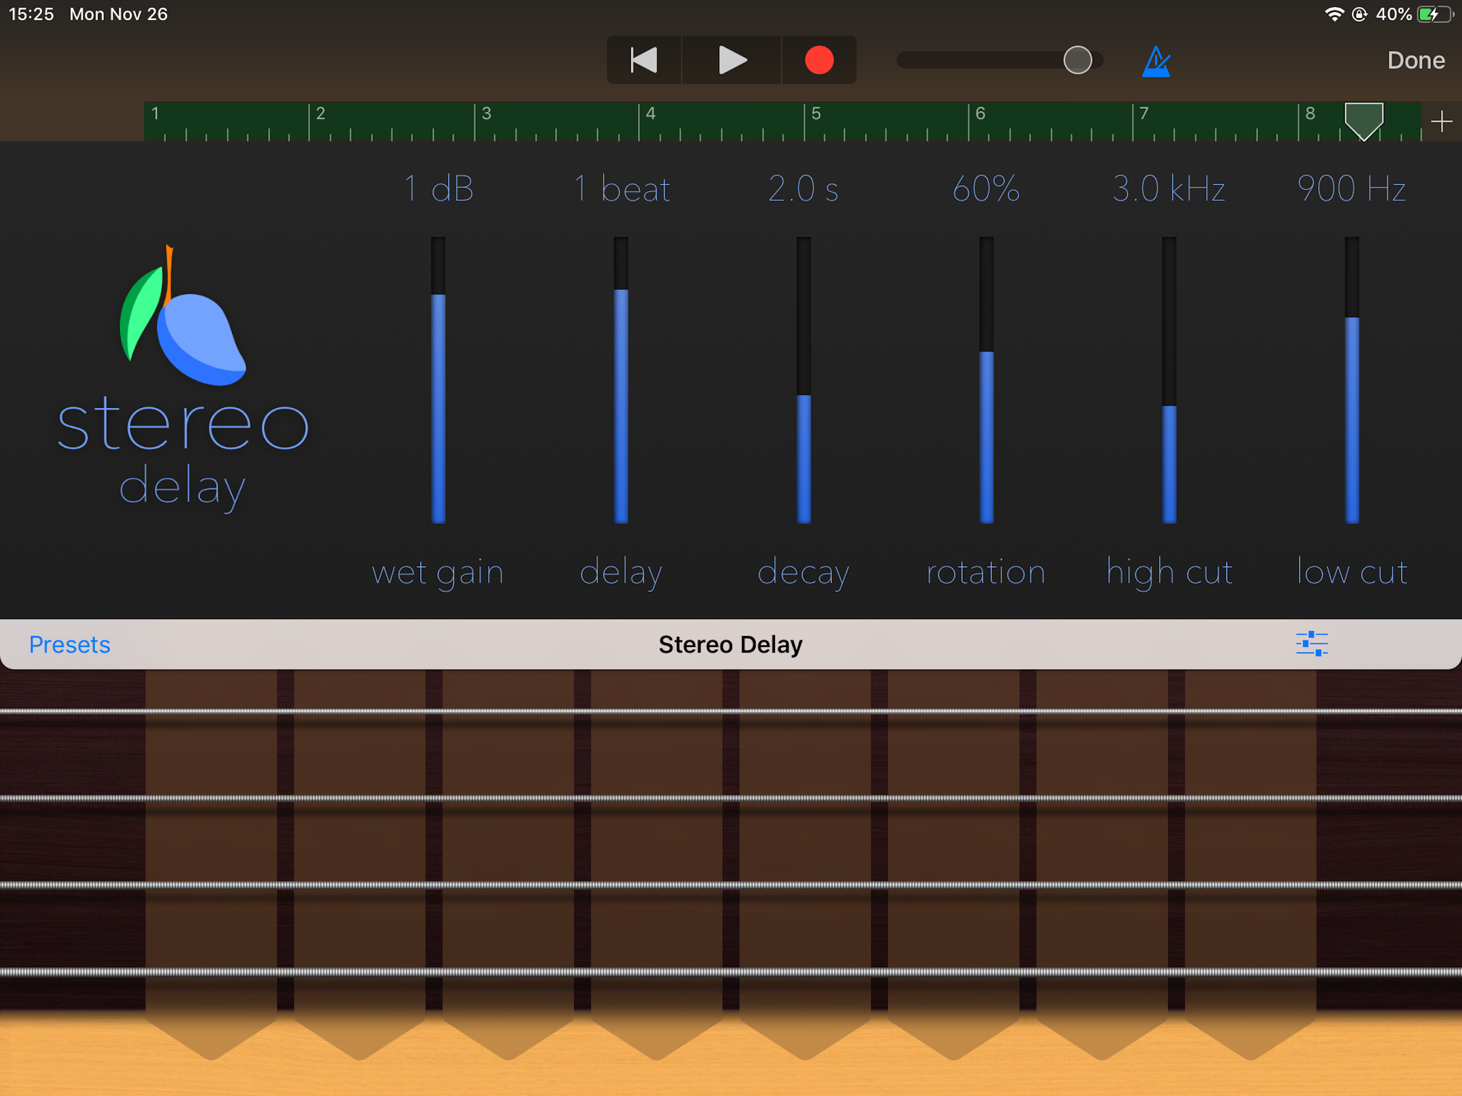1462x1096 pixels.
Task: Tap the go-to-beginning rewind button
Action: 643,60
